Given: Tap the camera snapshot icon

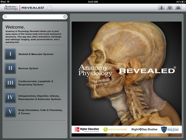Looking at the screenshot, I should (x=178, y=8).
